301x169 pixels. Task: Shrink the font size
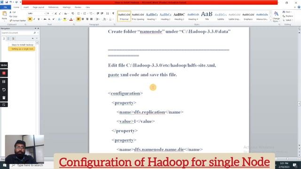pyautogui.click(x=60, y=14)
